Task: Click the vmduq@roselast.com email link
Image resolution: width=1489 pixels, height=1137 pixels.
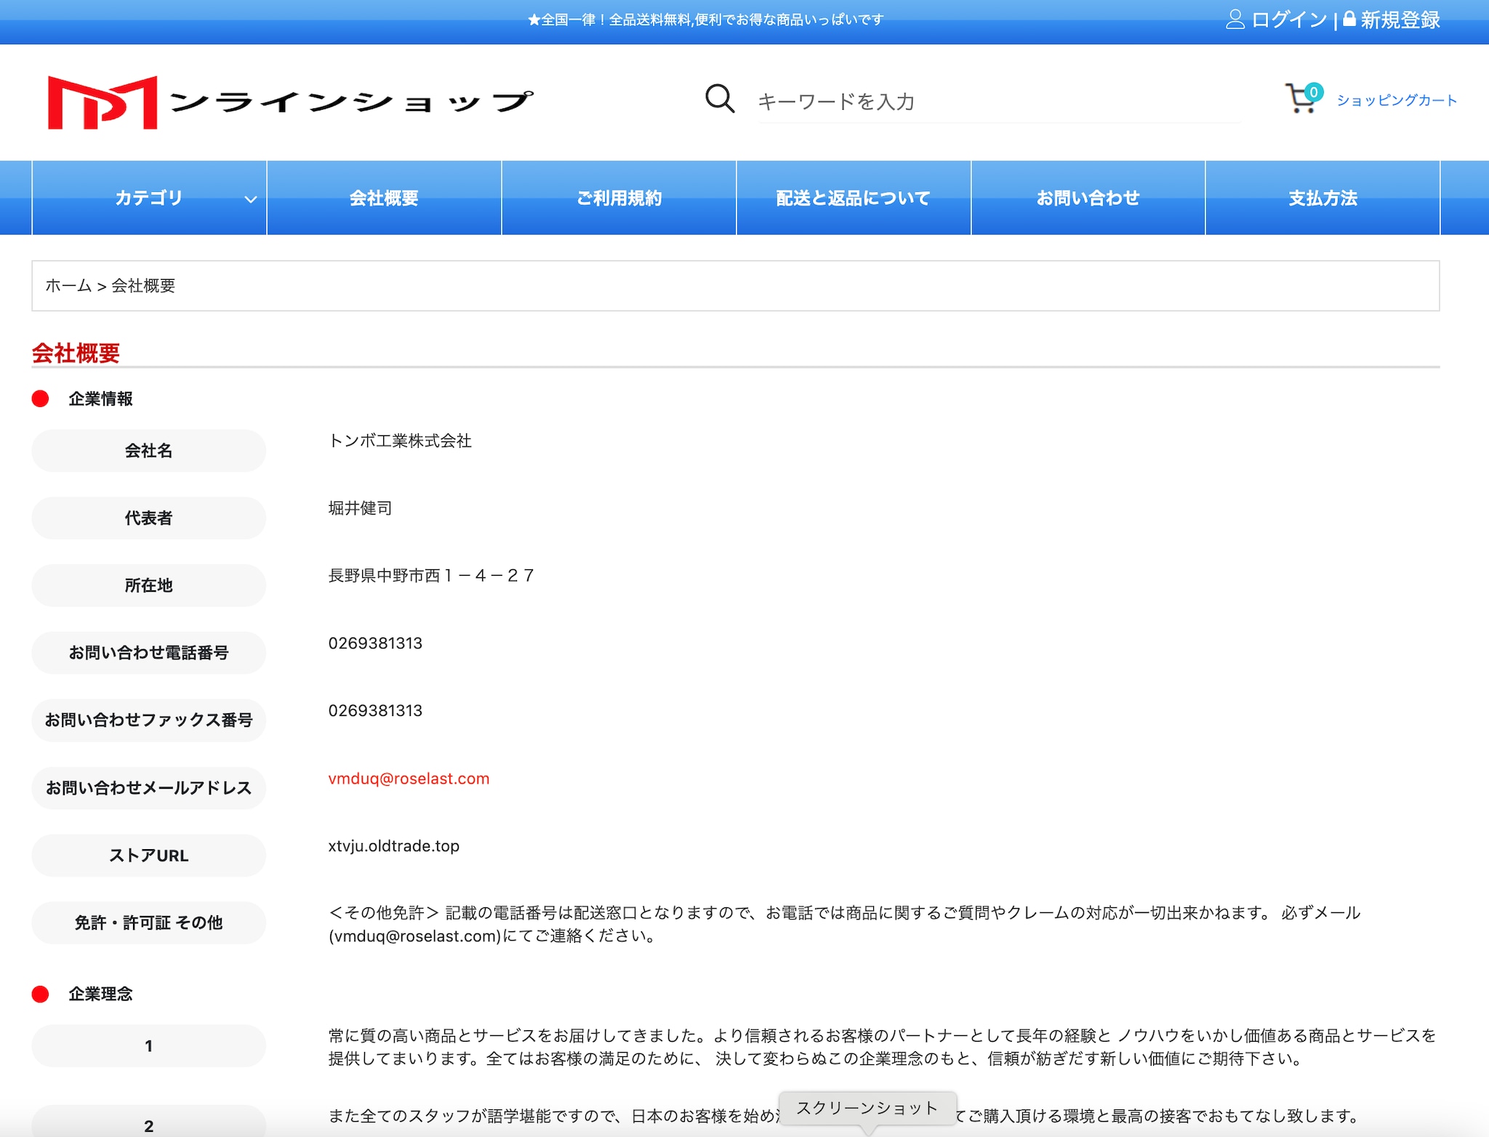Action: pyautogui.click(x=409, y=779)
